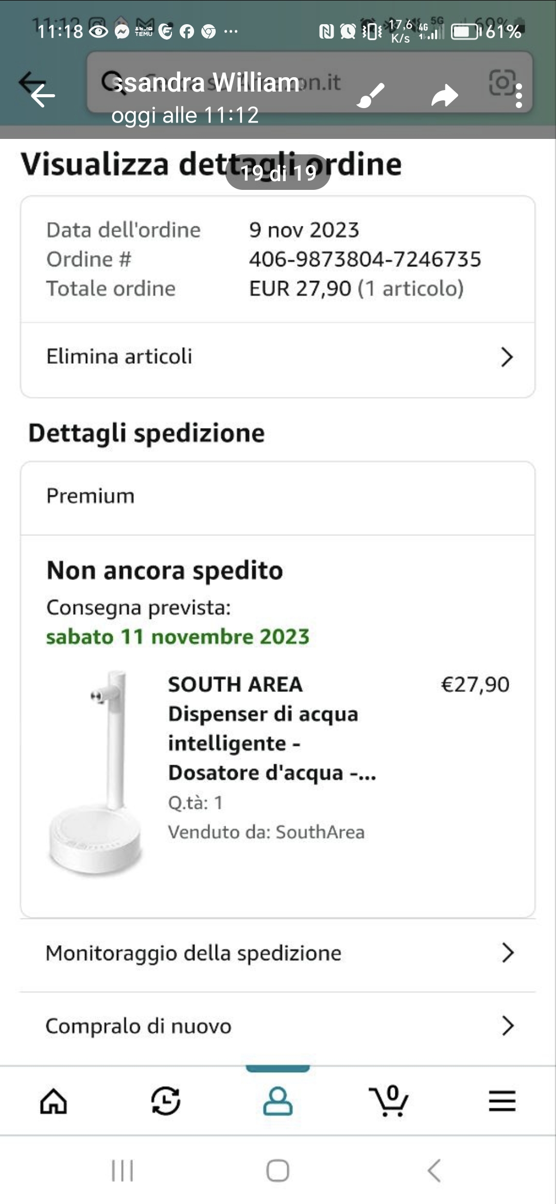Tap the Android home navigation button
Image resolution: width=556 pixels, height=1204 pixels.
(x=278, y=1171)
